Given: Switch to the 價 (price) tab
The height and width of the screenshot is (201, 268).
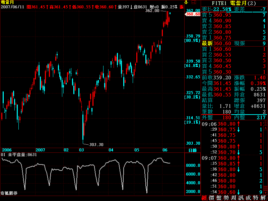Looking at the screenshot, I should (211, 198).
